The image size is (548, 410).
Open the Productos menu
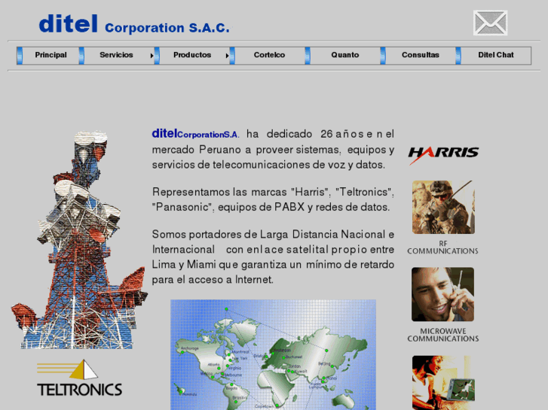(x=192, y=55)
